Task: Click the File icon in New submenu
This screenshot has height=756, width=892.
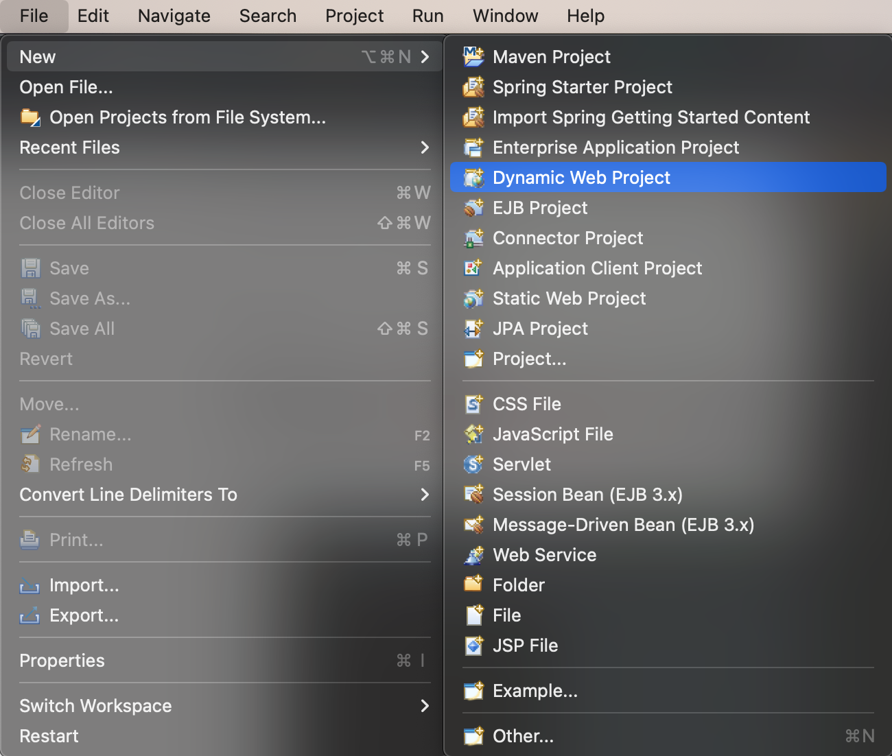Action: tap(473, 615)
